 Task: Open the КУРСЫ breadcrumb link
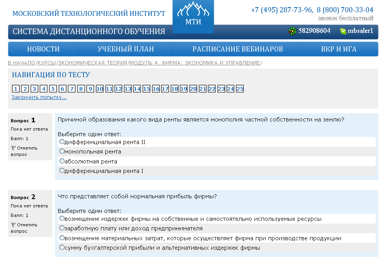47,63
